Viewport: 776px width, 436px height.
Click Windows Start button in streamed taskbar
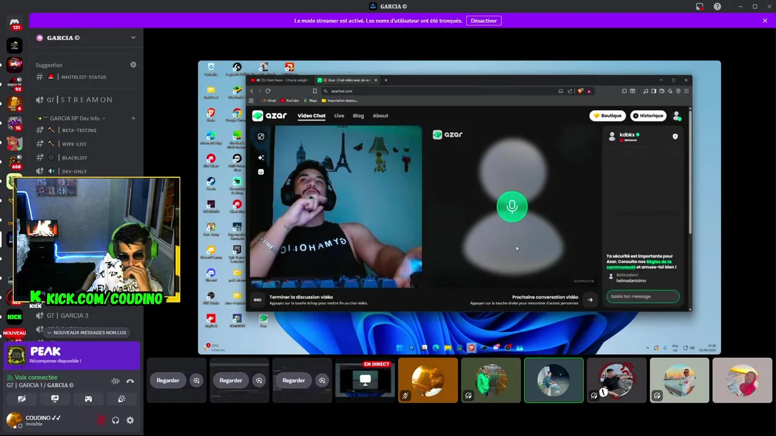point(400,348)
